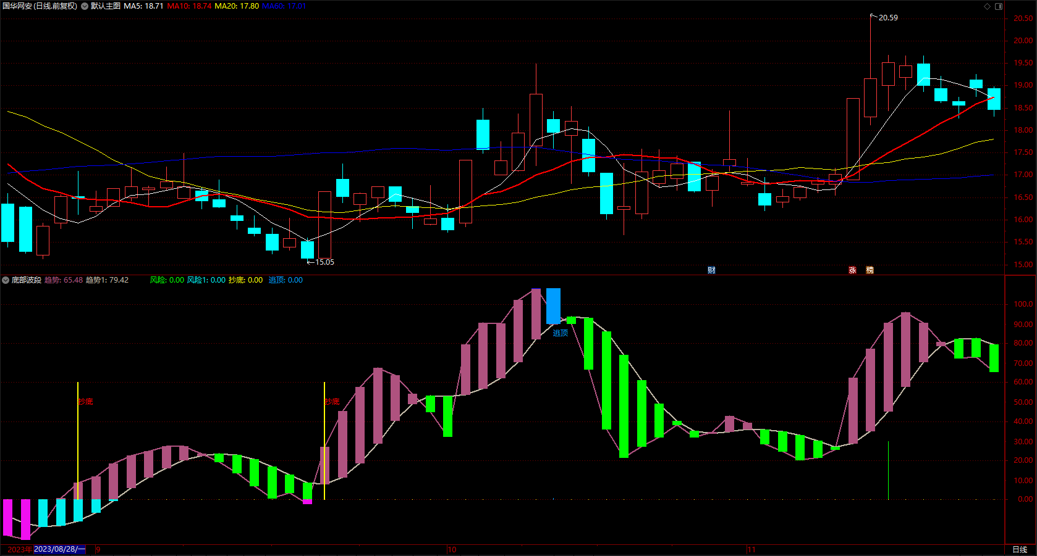Viewport: 1037px width, 556px height.
Task: Click the 15.00 price axis label
Action: (1023, 265)
